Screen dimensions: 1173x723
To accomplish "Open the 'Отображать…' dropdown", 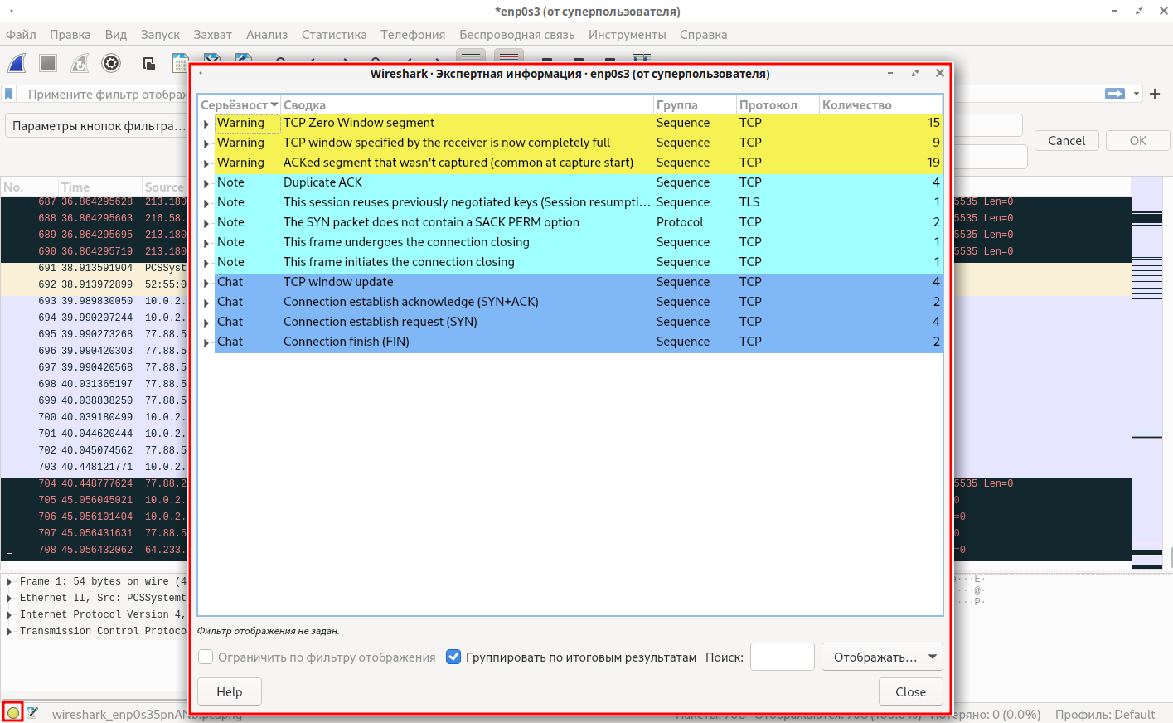I will pos(882,657).
